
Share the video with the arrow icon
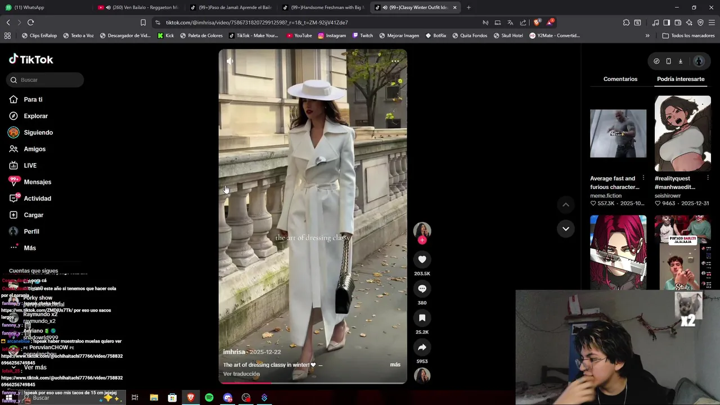422,347
